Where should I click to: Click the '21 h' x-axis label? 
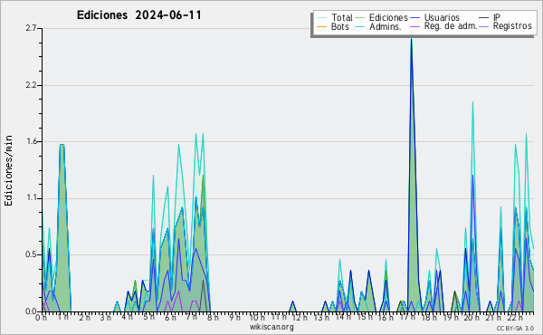click(493, 318)
